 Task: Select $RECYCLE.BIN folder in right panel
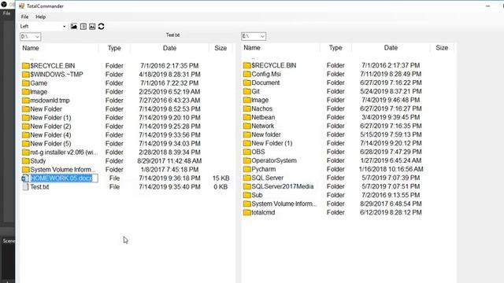269,65
